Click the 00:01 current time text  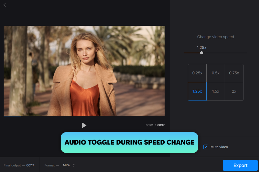(149, 125)
